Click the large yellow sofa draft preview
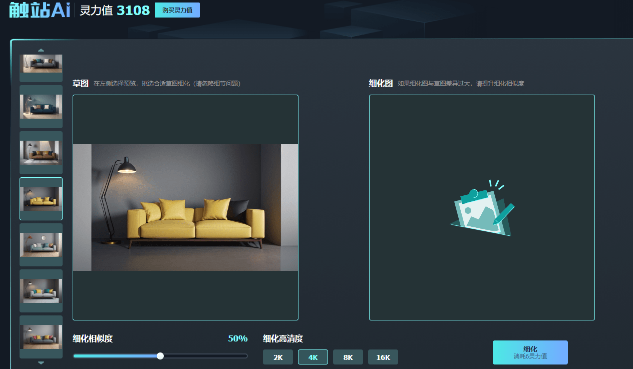This screenshot has height=369, width=633. tap(185, 207)
